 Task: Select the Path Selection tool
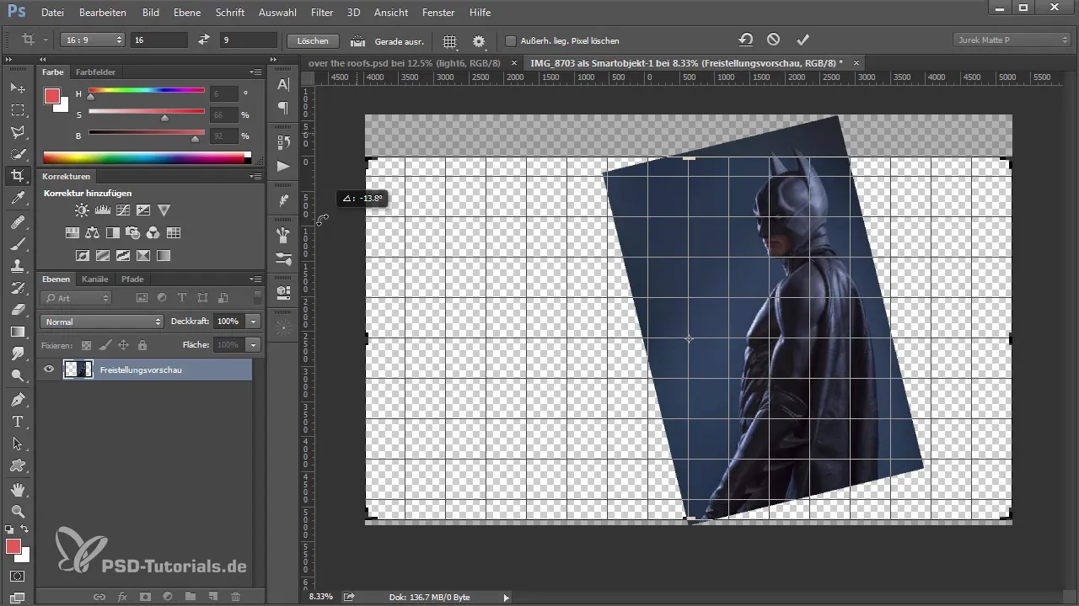click(17, 443)
